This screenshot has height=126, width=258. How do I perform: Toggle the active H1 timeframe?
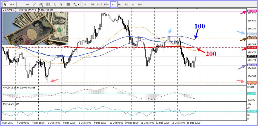114,4
